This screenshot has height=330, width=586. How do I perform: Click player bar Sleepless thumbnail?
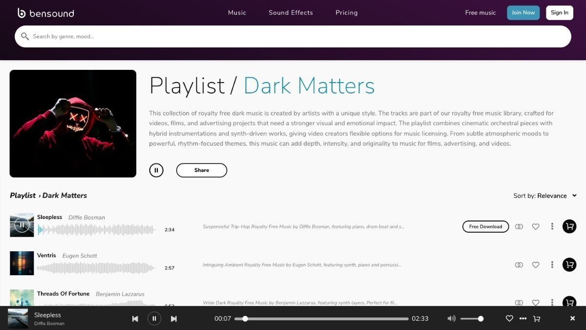coord(18,318)
